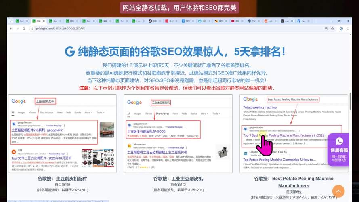
Task: Click the headline 纯静态页面的谷歌SEO效果惊人
Action: tap(182, 51)
